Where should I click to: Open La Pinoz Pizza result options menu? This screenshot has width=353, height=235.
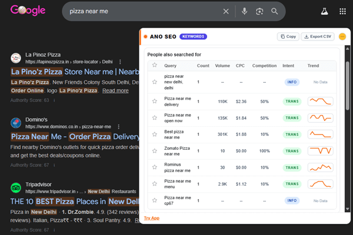(x=120, y=62)
